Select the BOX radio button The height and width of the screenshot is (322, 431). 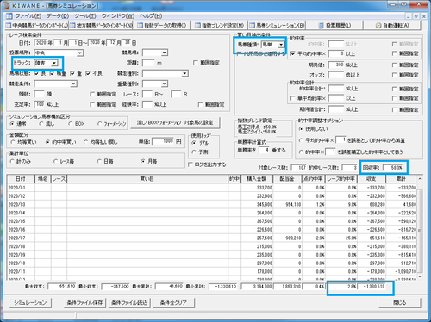click(71, 124)
